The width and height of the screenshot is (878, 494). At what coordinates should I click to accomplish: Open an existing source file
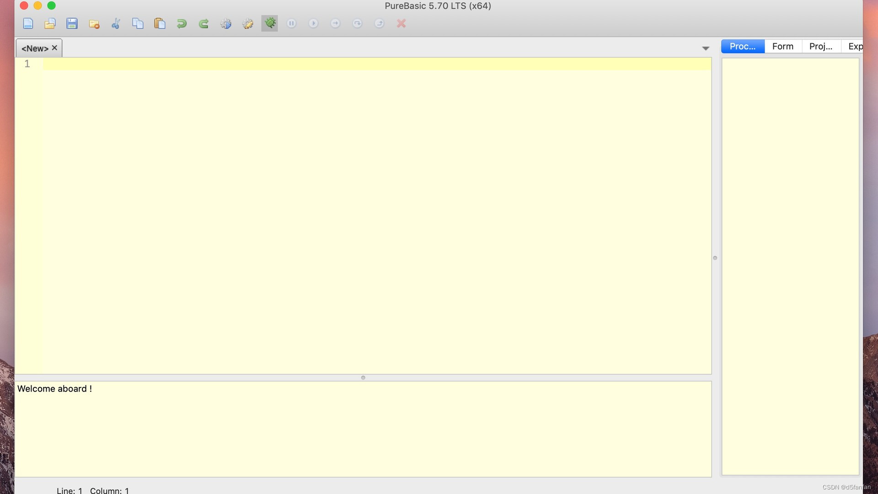[x=50, y=23]
